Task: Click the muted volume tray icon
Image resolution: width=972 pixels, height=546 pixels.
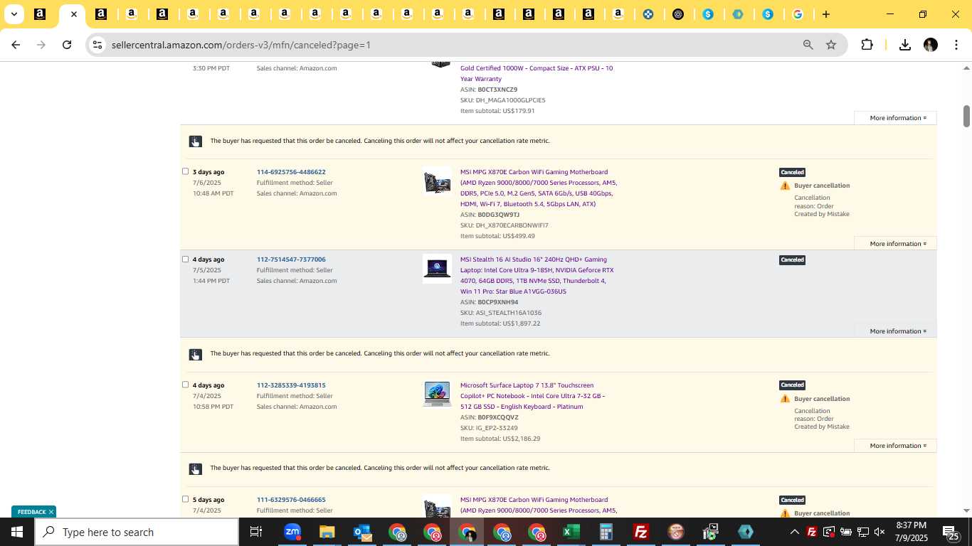Action: click(x=879, y=532)
